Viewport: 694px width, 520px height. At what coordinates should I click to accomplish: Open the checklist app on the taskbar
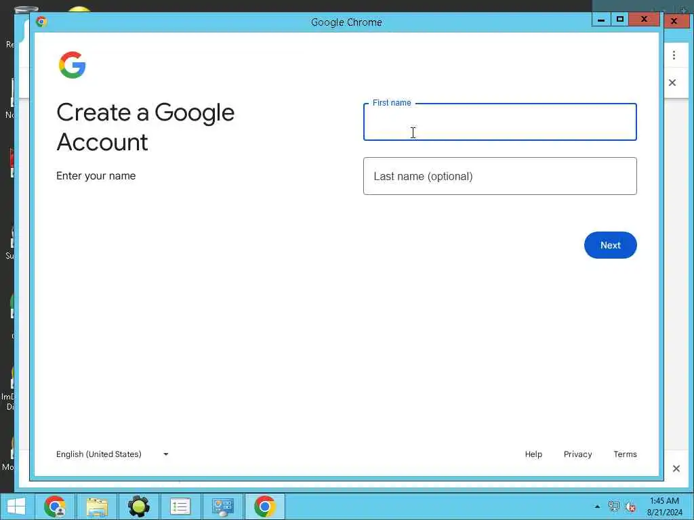[180, 506]
